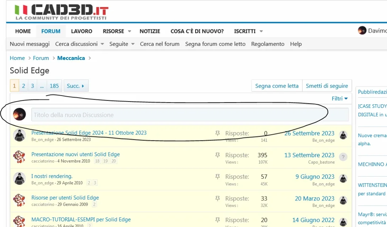Viewport: 387px width, 227px height.
Task: Open thread Presentazione Solid Edge 2024 - 11 Ottobre 2023
Action: click(89, 133)
